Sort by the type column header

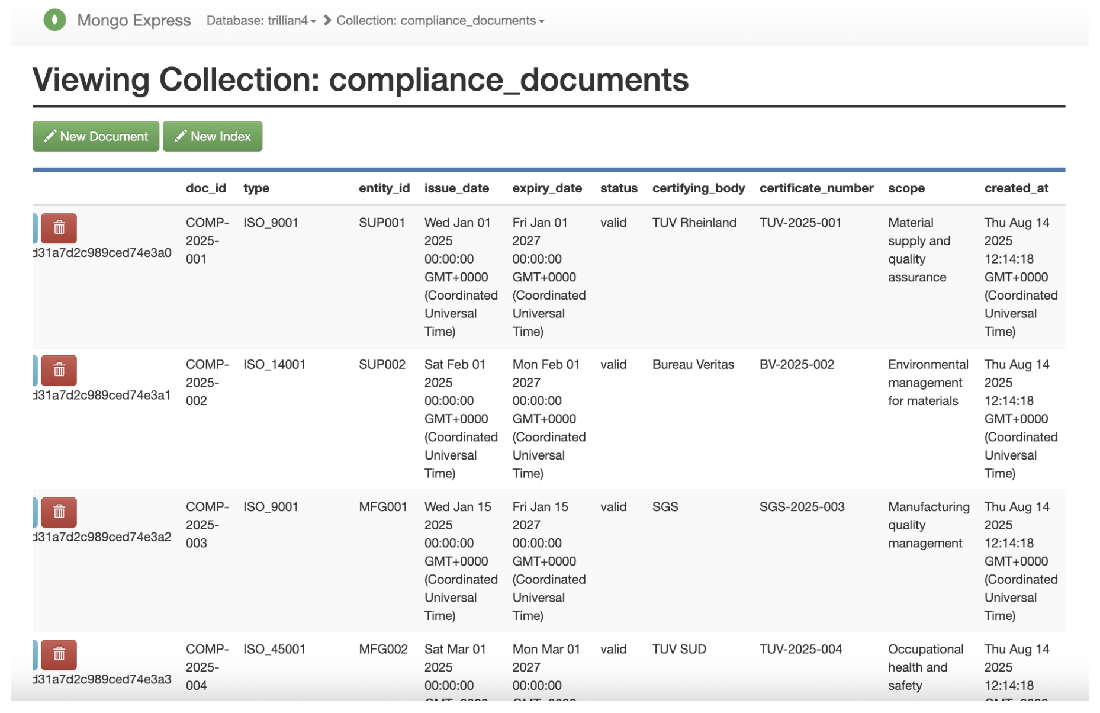[x=256, y=188]
